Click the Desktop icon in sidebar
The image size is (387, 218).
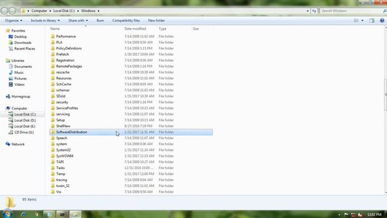point(11,36)
